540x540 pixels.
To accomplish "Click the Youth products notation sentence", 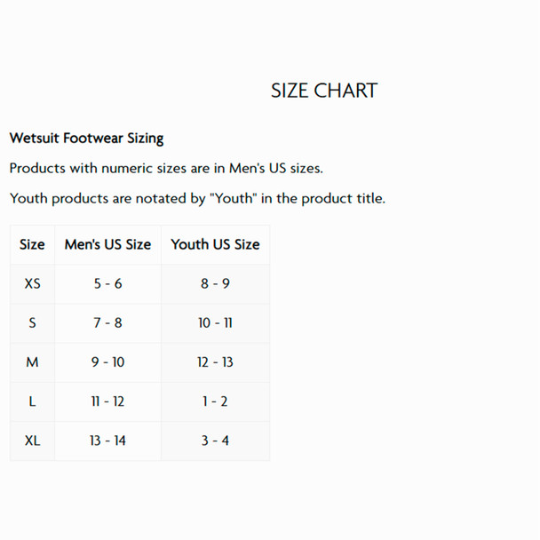I will click(x=197, y=198).
